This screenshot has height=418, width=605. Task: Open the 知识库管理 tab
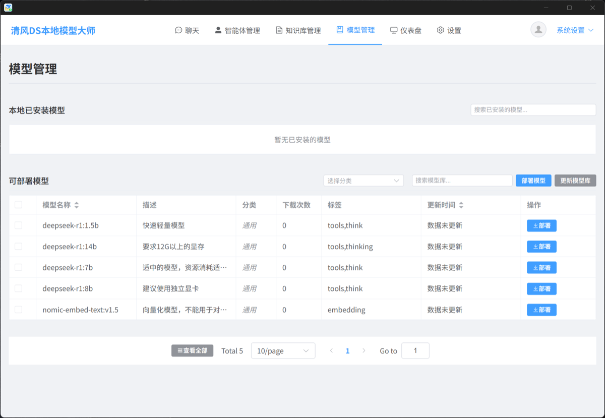pos(298,30)
